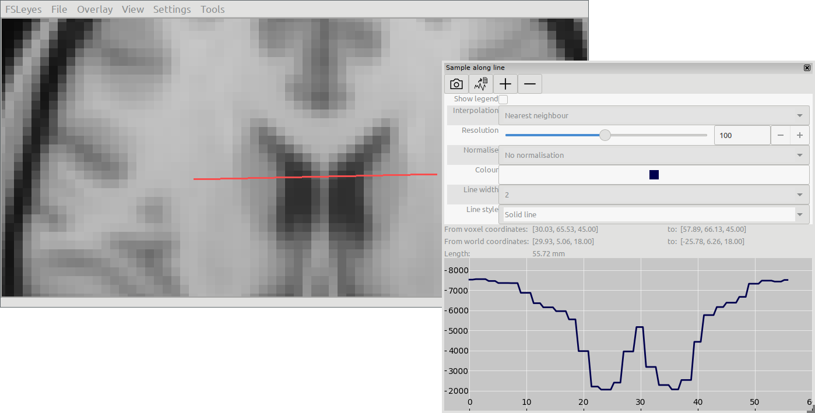The width and height of the screenshot is (815, 413).
Task: Close the Sample along line panel
Action: coord(807,67)
